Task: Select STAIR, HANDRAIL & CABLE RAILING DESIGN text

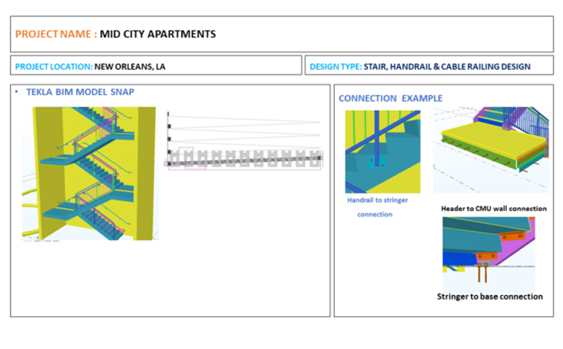Action: click(x=447, y=67)
